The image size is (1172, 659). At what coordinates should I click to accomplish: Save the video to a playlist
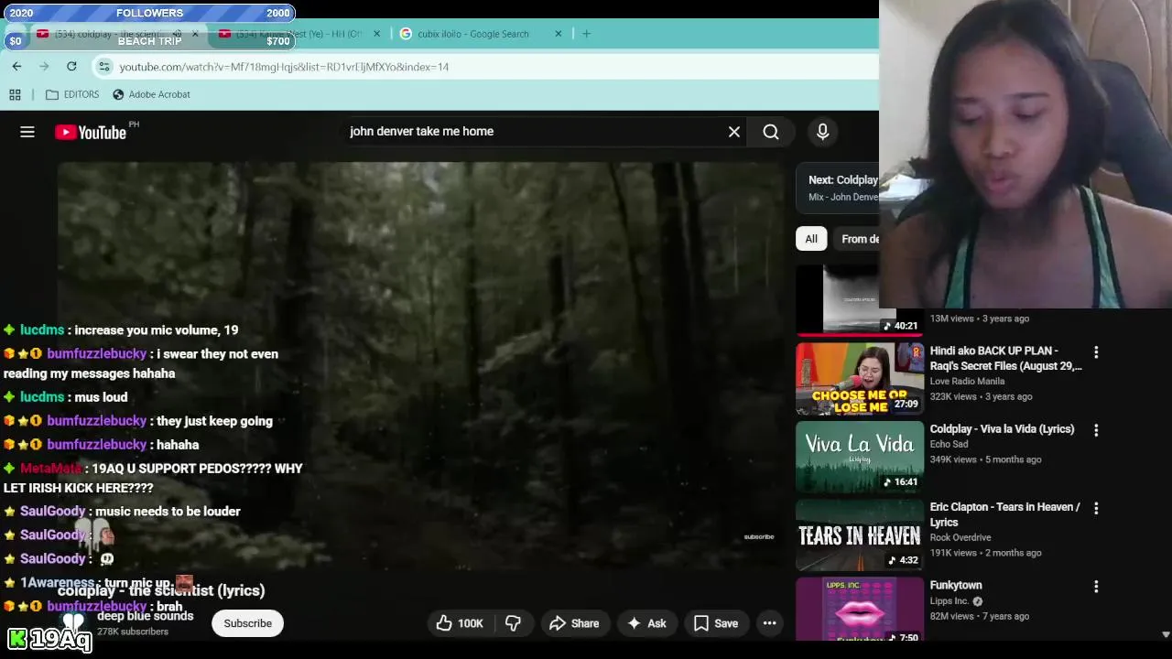coord(716,623)
